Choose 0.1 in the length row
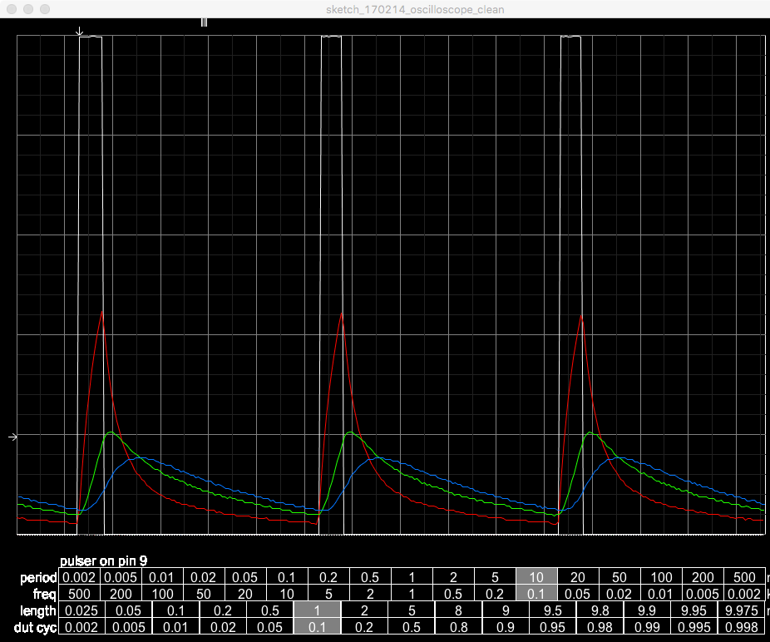Screen dimensions: 770x642 [175, 610]
